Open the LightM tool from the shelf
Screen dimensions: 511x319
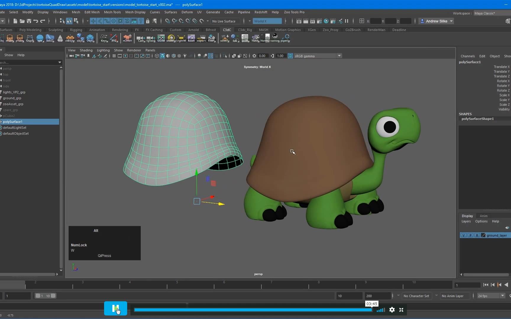coord(181,38)
